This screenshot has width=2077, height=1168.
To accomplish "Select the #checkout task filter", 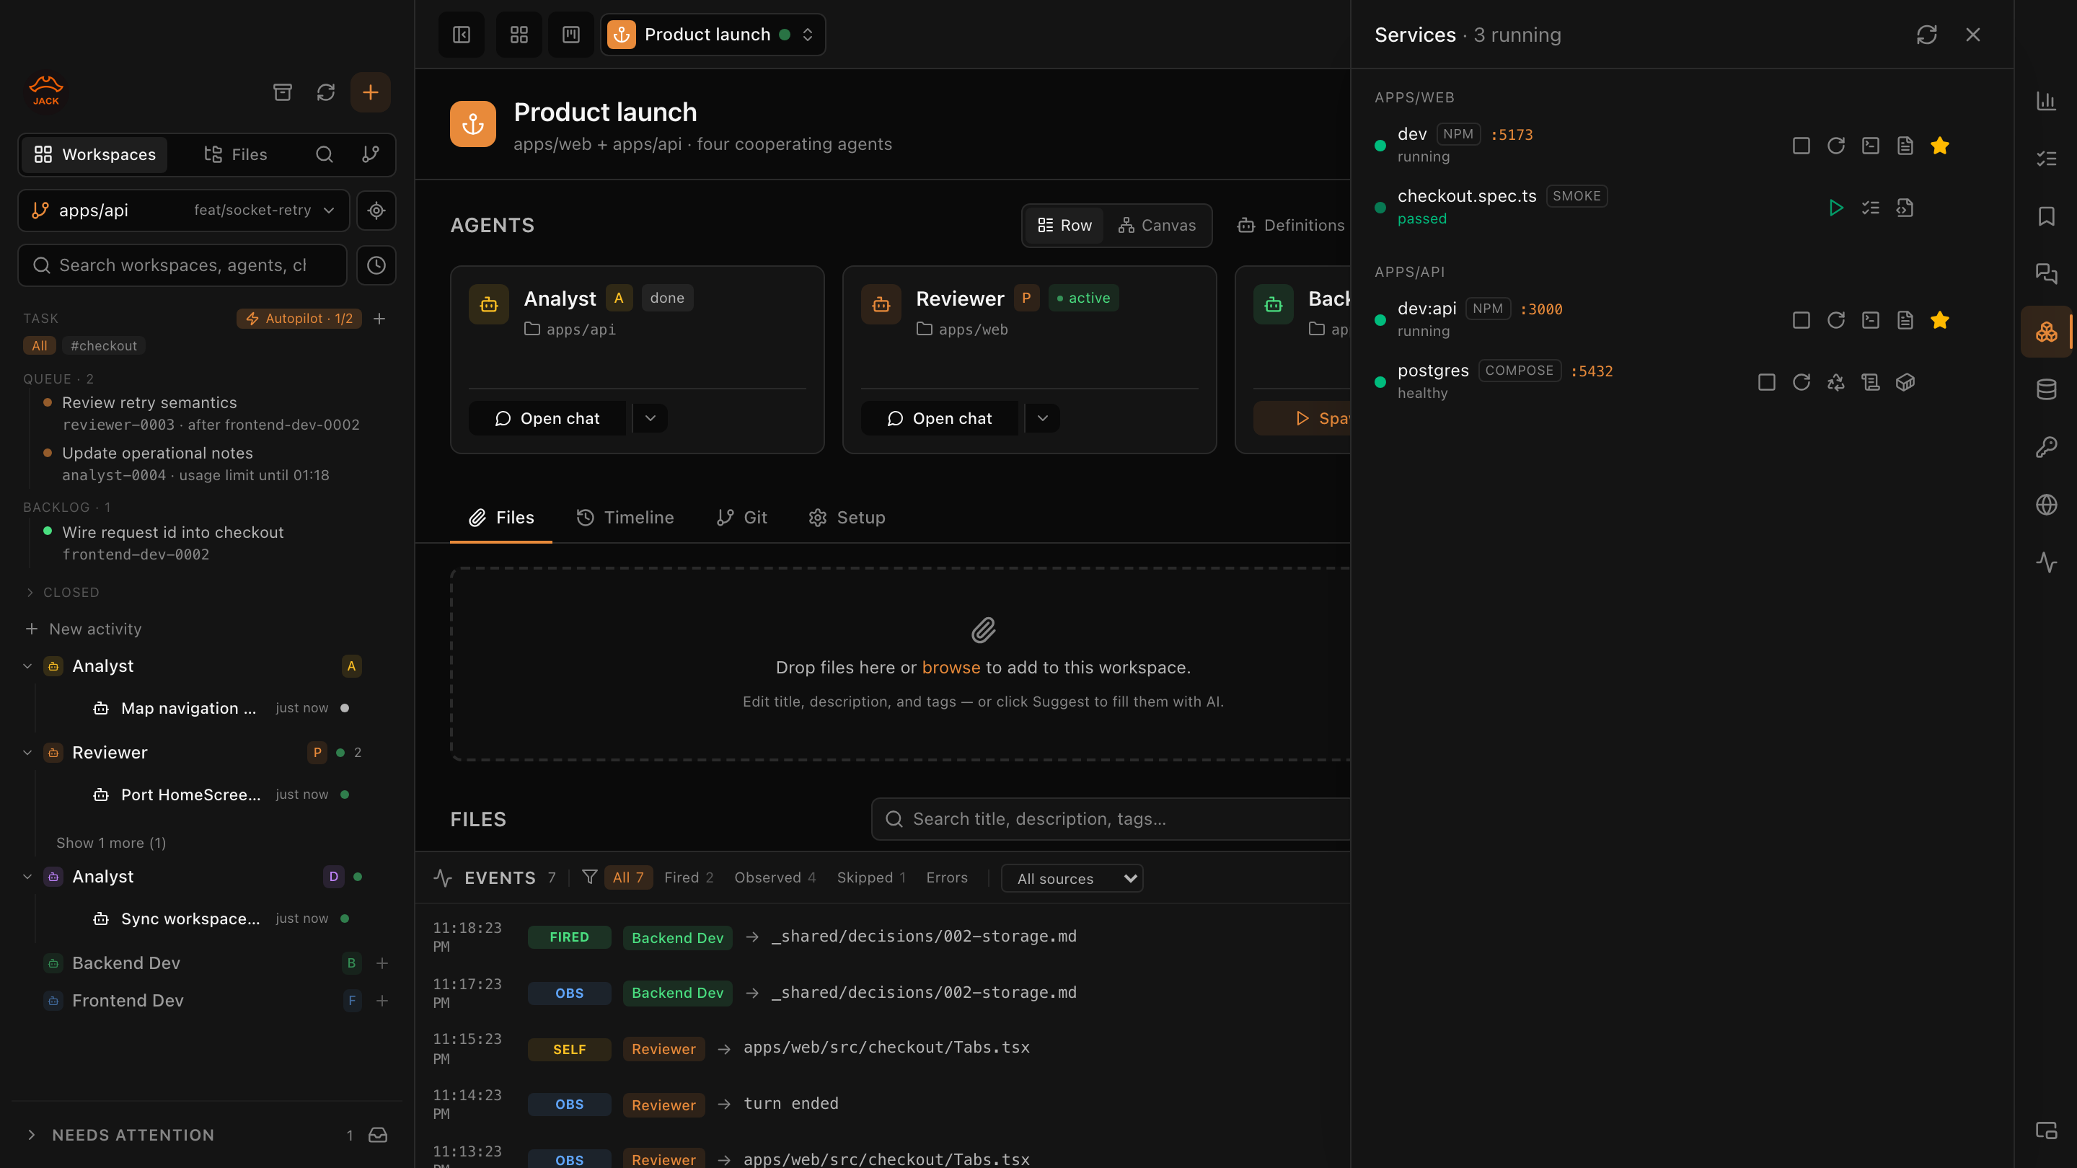I will (x=103, y=346).
